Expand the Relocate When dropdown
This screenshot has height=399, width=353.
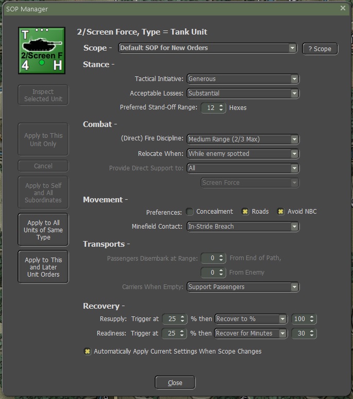[243, 154]
